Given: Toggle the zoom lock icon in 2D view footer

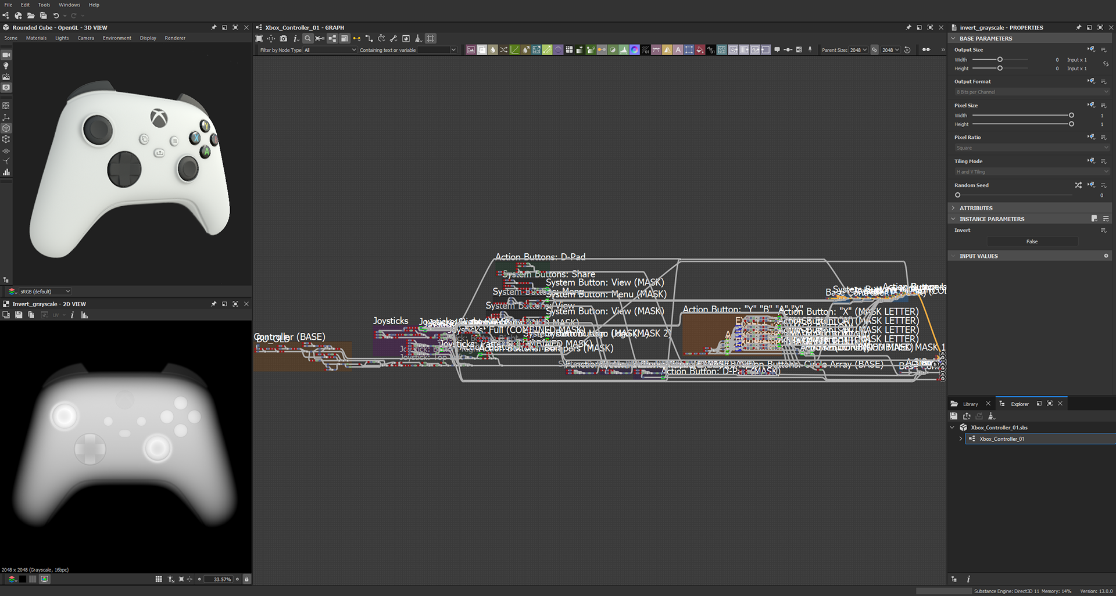Looking at the screenshot, I should click(246, 579).
